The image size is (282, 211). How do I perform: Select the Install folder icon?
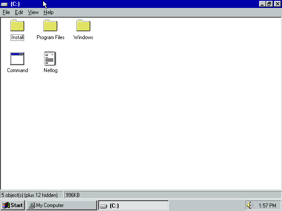point(17,25)
